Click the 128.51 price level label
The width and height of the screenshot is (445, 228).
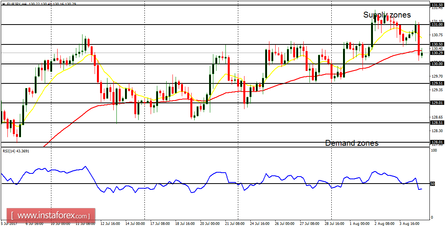[436, 123]
